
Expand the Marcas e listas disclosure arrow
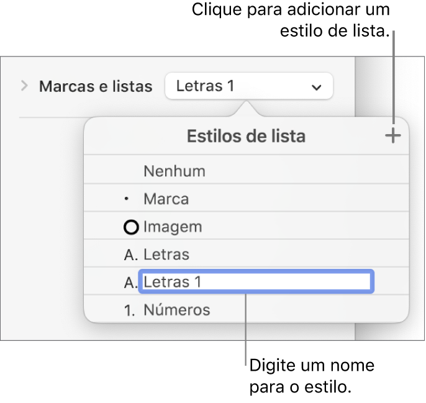[25, 86]
